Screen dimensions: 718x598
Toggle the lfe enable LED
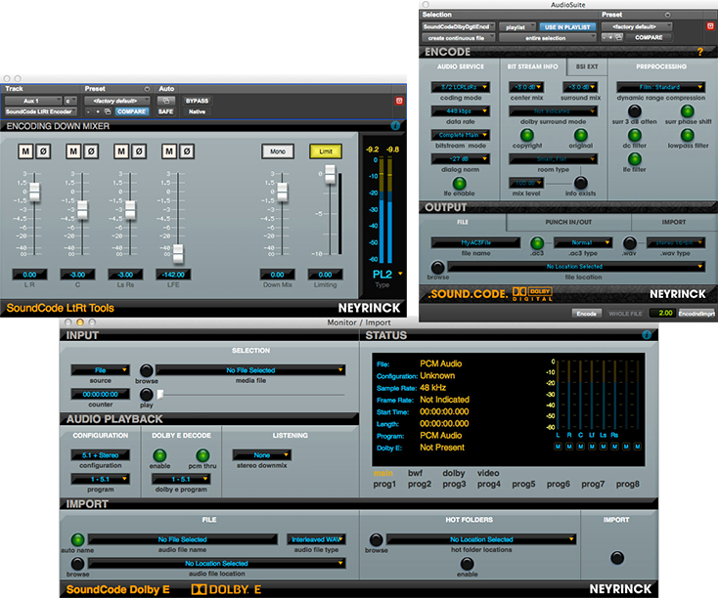click(x=460, y=183)
